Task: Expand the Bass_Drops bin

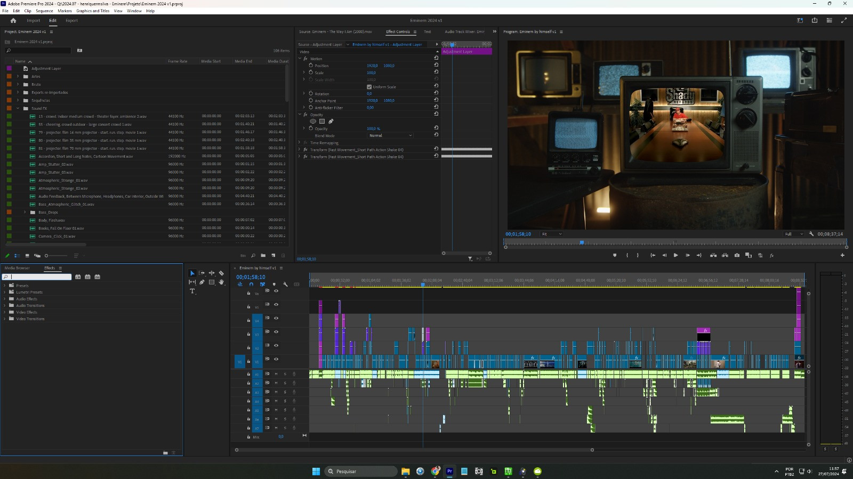Action: 25,212
